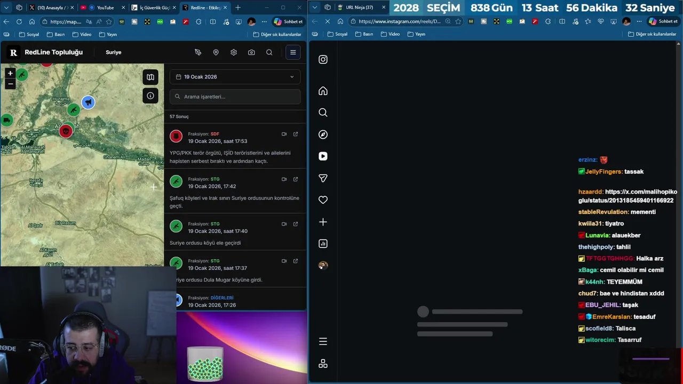Click the red SDF faction badge
The image size is (683, 384).
[176, 136]
